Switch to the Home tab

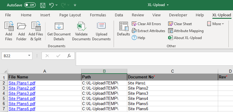(x=26, y=15)
